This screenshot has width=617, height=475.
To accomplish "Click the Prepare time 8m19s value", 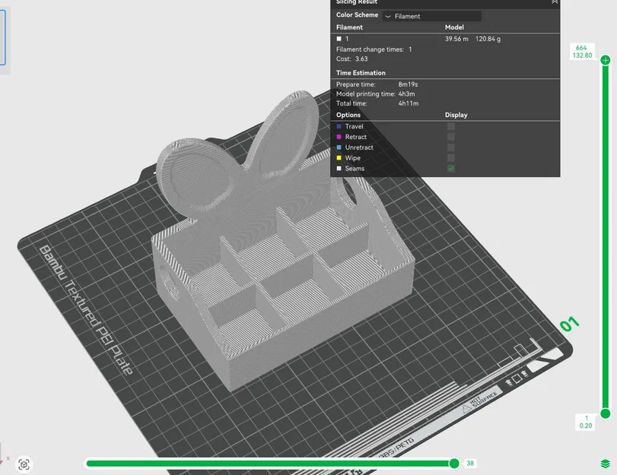I will tap(408, 84).
